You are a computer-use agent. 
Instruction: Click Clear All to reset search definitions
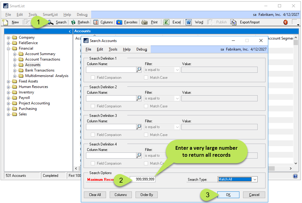[95, 195]
